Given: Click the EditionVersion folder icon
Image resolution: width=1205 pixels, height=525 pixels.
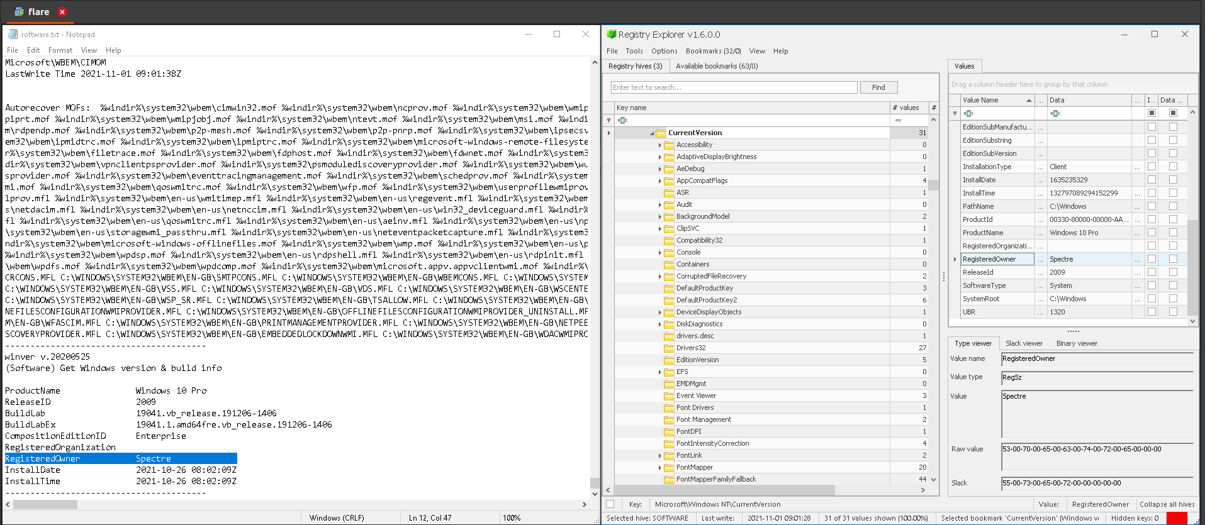Looking at the screenshot, I should tap(669, 360).
